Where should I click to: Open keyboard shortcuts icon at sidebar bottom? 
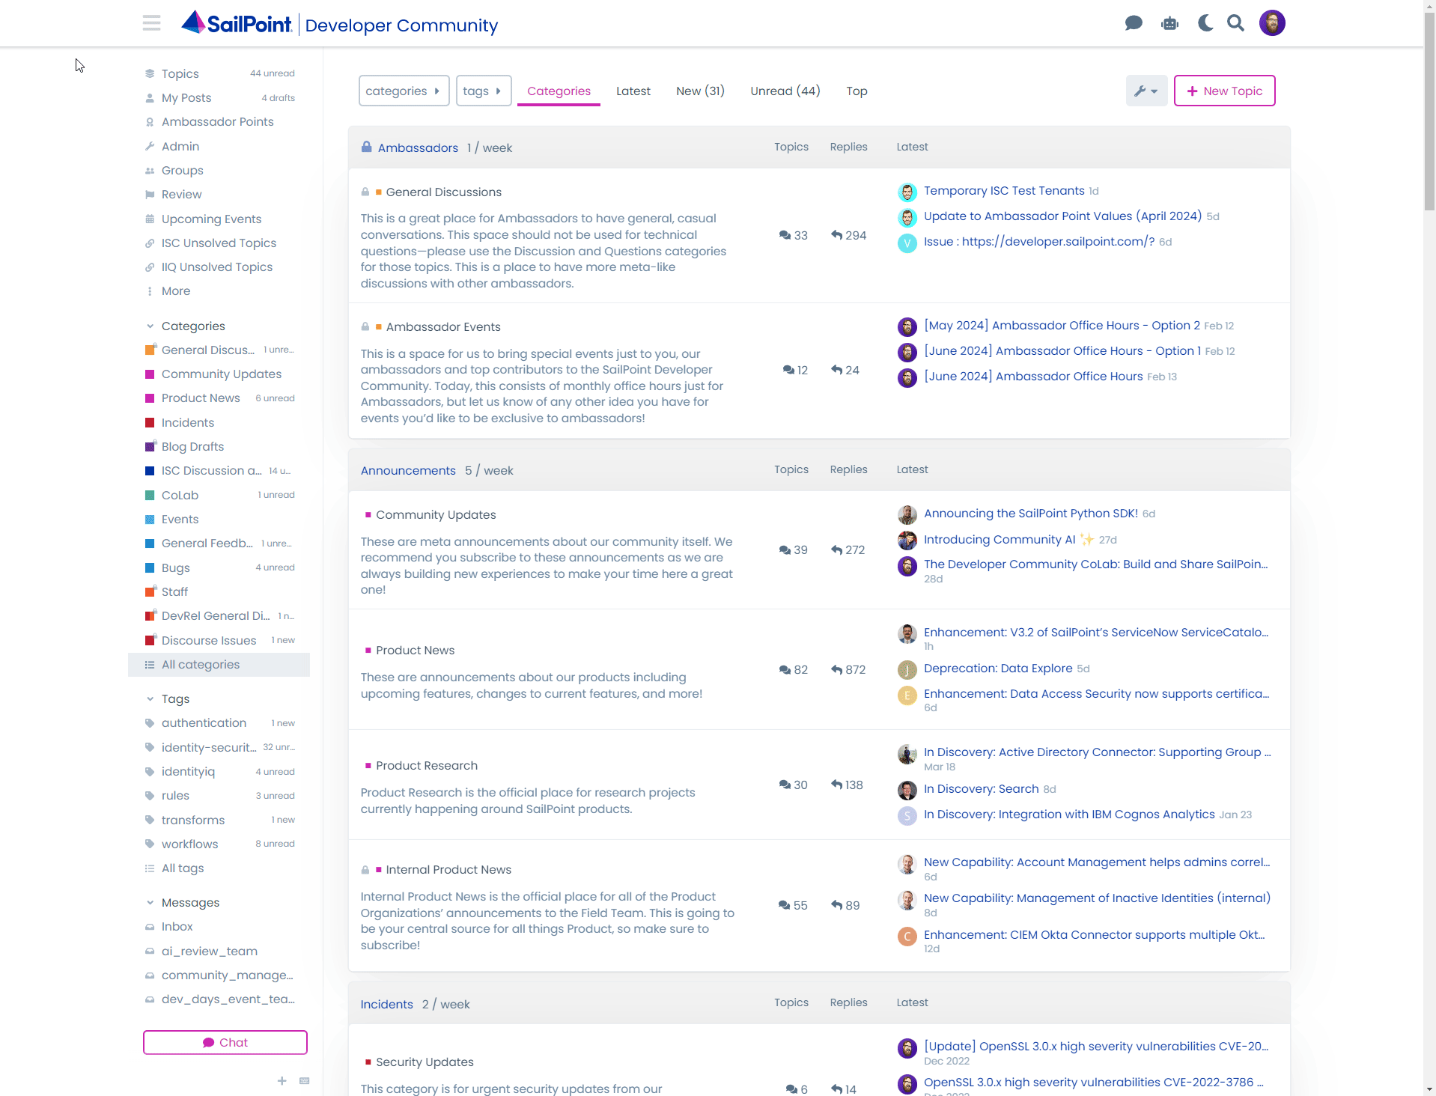(x=304, y=1080)
